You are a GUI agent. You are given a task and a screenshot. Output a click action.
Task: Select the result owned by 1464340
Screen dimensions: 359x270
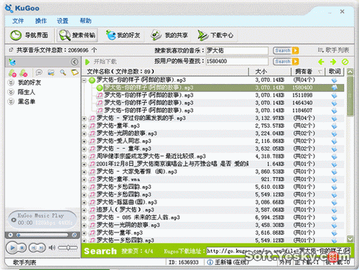213,103
